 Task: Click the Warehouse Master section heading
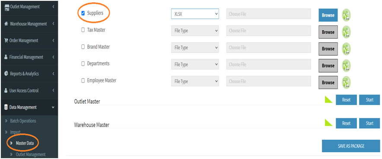pyautogui.click(x=92, y=125)
